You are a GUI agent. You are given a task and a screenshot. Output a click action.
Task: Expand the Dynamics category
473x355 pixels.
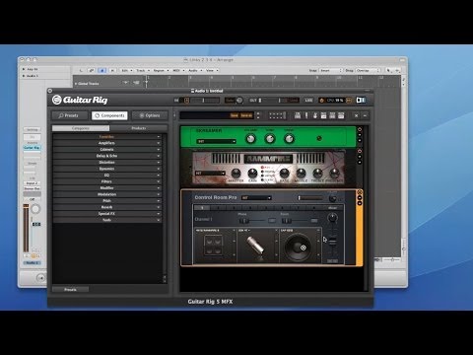pos(107,169)
